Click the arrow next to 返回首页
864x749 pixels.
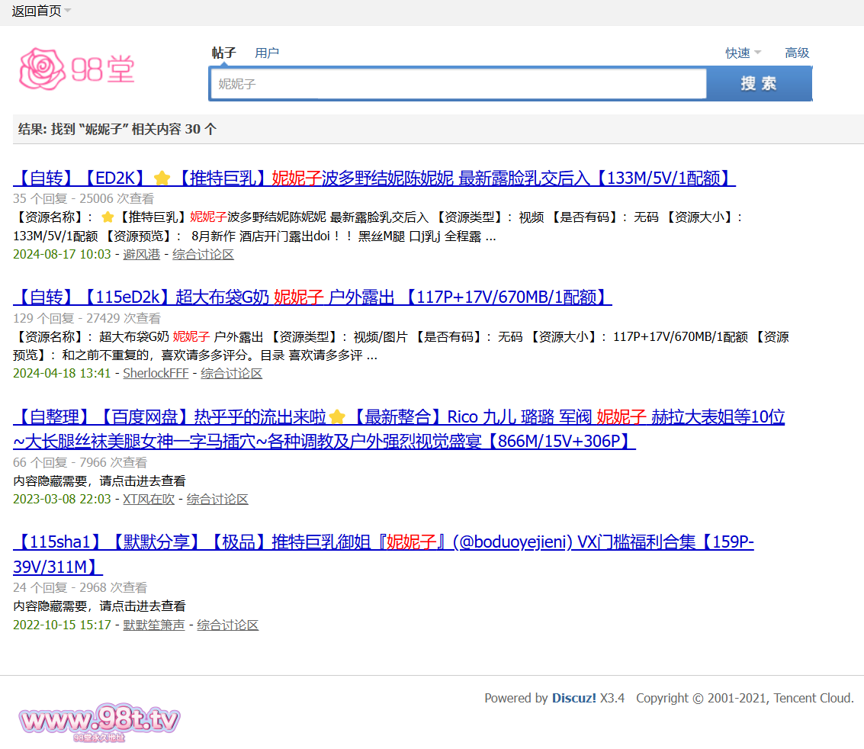pos(68,11)
